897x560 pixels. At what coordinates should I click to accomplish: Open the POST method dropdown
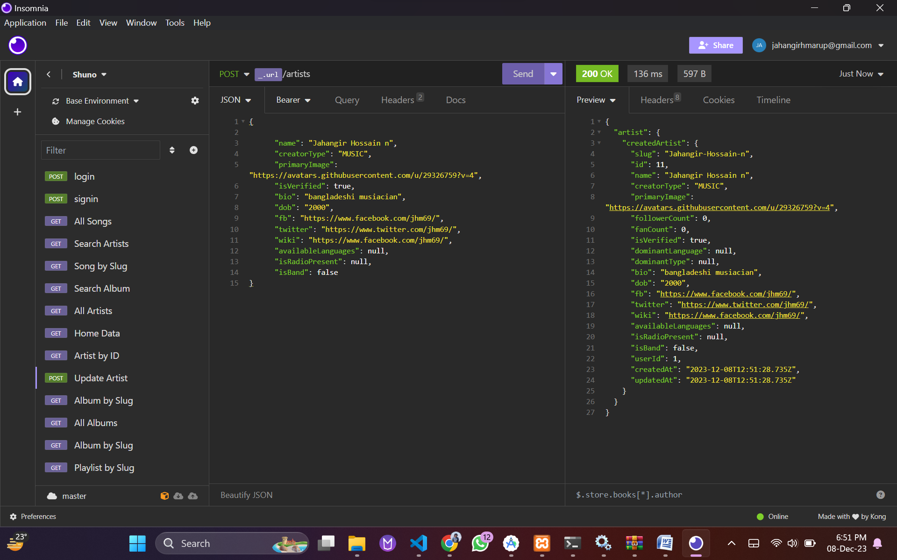click(235, 74)
